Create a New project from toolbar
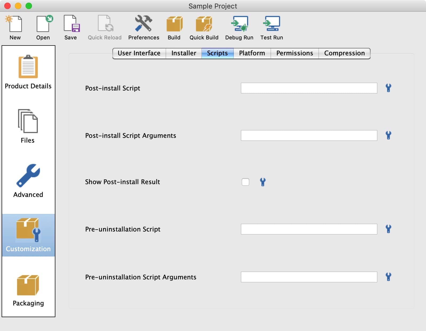The width and height of the screenshot is (426, 331). [15, 27]
